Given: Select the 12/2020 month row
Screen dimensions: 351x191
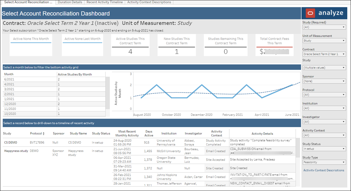Looking at the screenshot, I should click(x=54, y=104).
